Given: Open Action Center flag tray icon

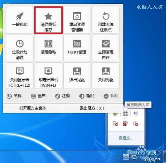Looking at the screenshot, I should 115,123.
